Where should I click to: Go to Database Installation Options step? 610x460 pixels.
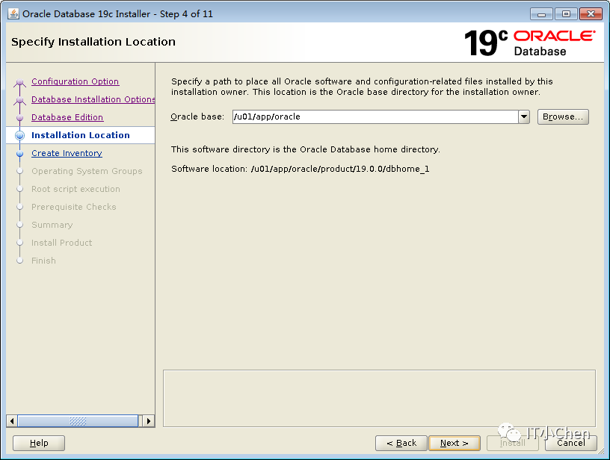(x=93, y=99)
